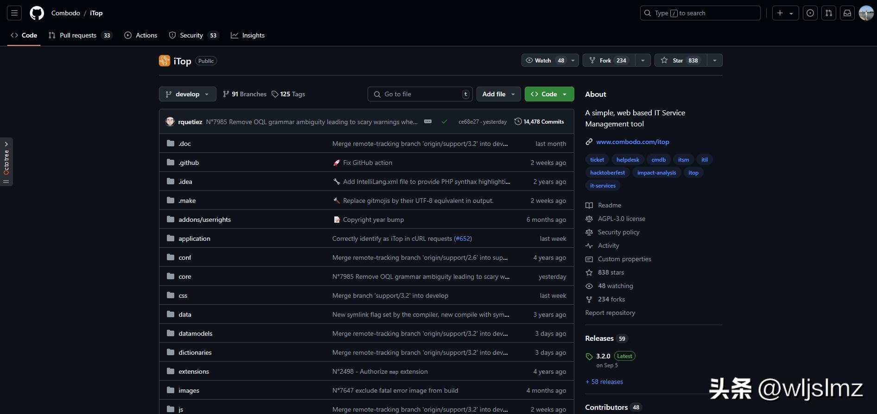The width and height of the screenshot is (877, 414).
Task: Switch to the Pull requests tab
Action: [78, 35]
